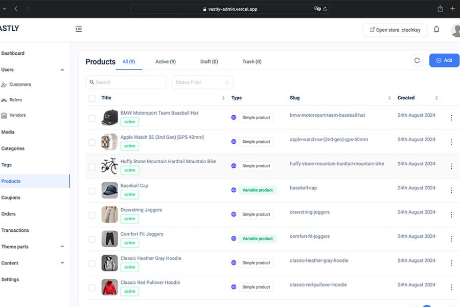The height and width of the screenshot is (307, 460).
Task: Open the notifications bell
Action: [x=436, y=30]
